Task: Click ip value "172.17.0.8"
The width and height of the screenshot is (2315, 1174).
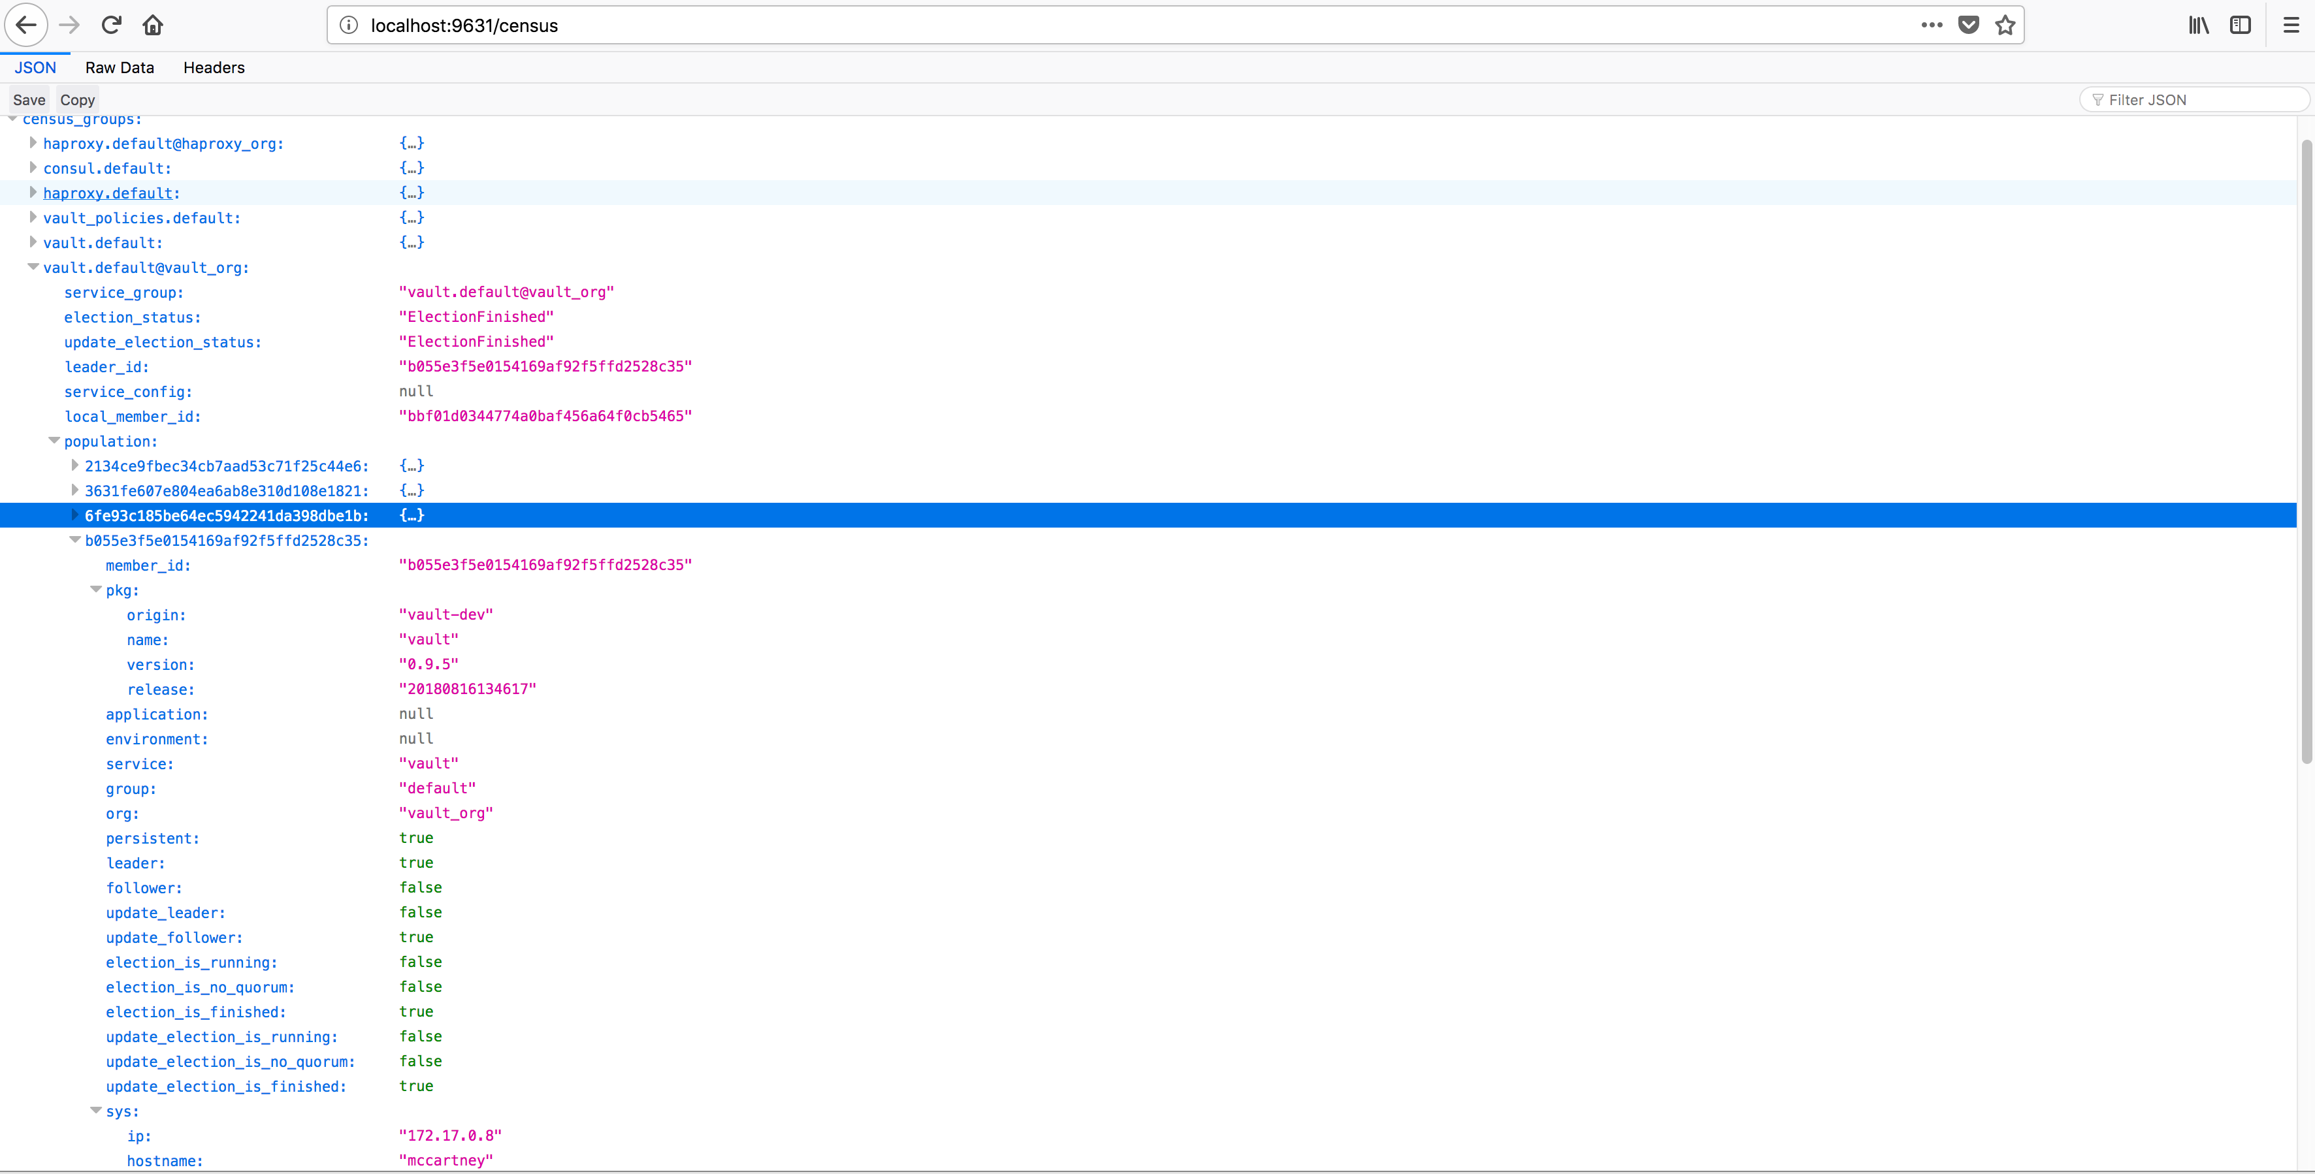Action: (450, 1135)
